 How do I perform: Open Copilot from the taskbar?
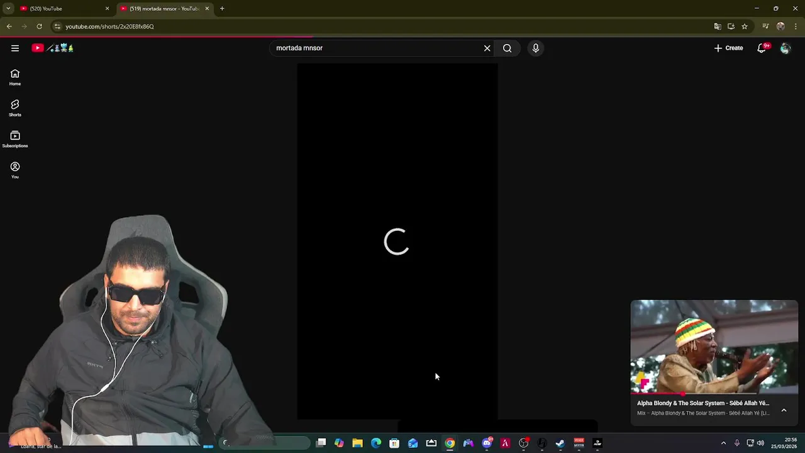point(340,443)
